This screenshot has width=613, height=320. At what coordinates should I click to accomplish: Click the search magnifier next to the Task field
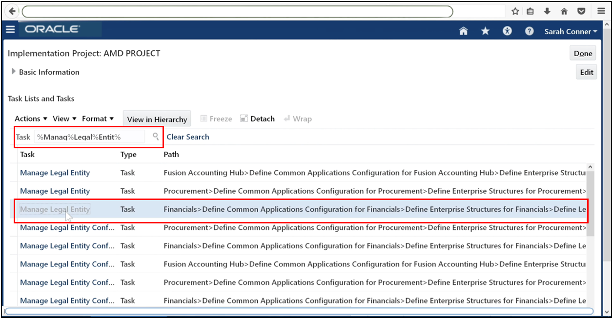coord(155,137)
